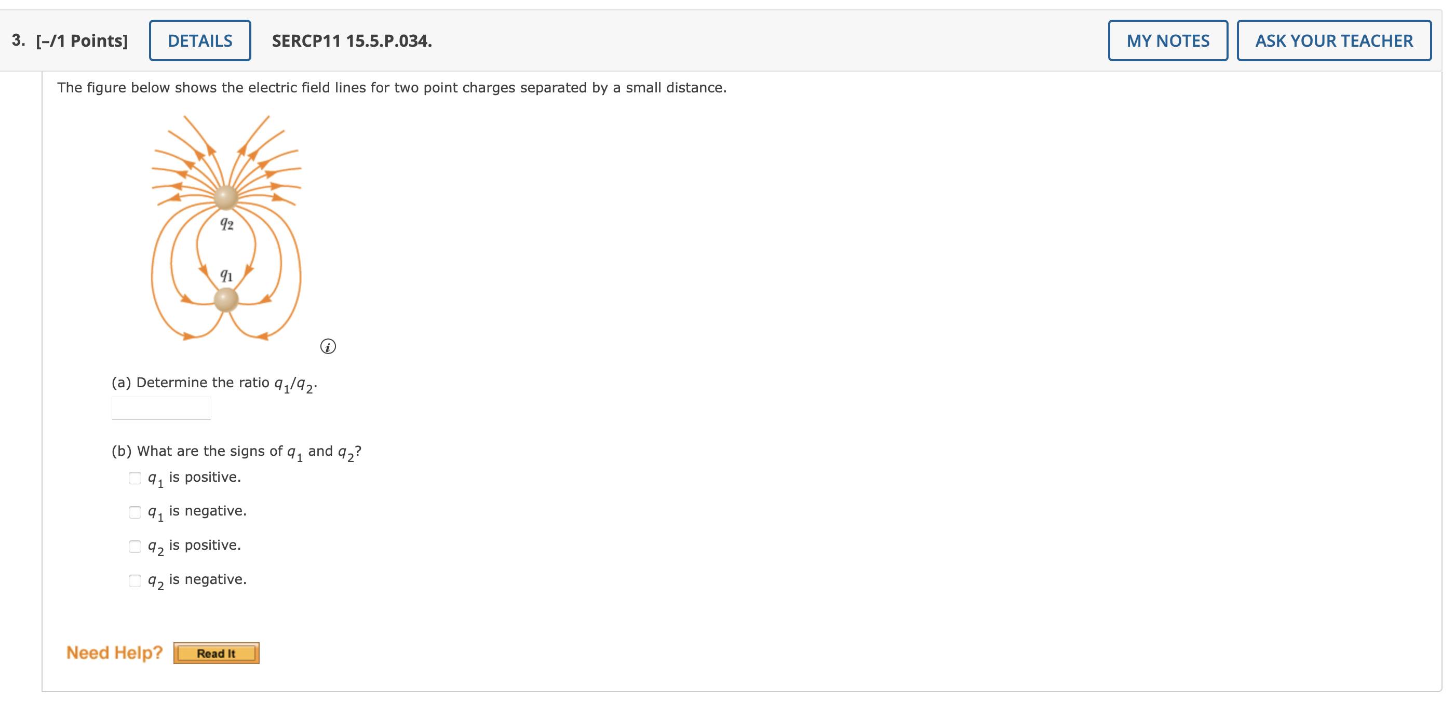This screenshot has height=706, width=1455.
Task: Open the DETAILS button
Action: click(x=200, y=40)
